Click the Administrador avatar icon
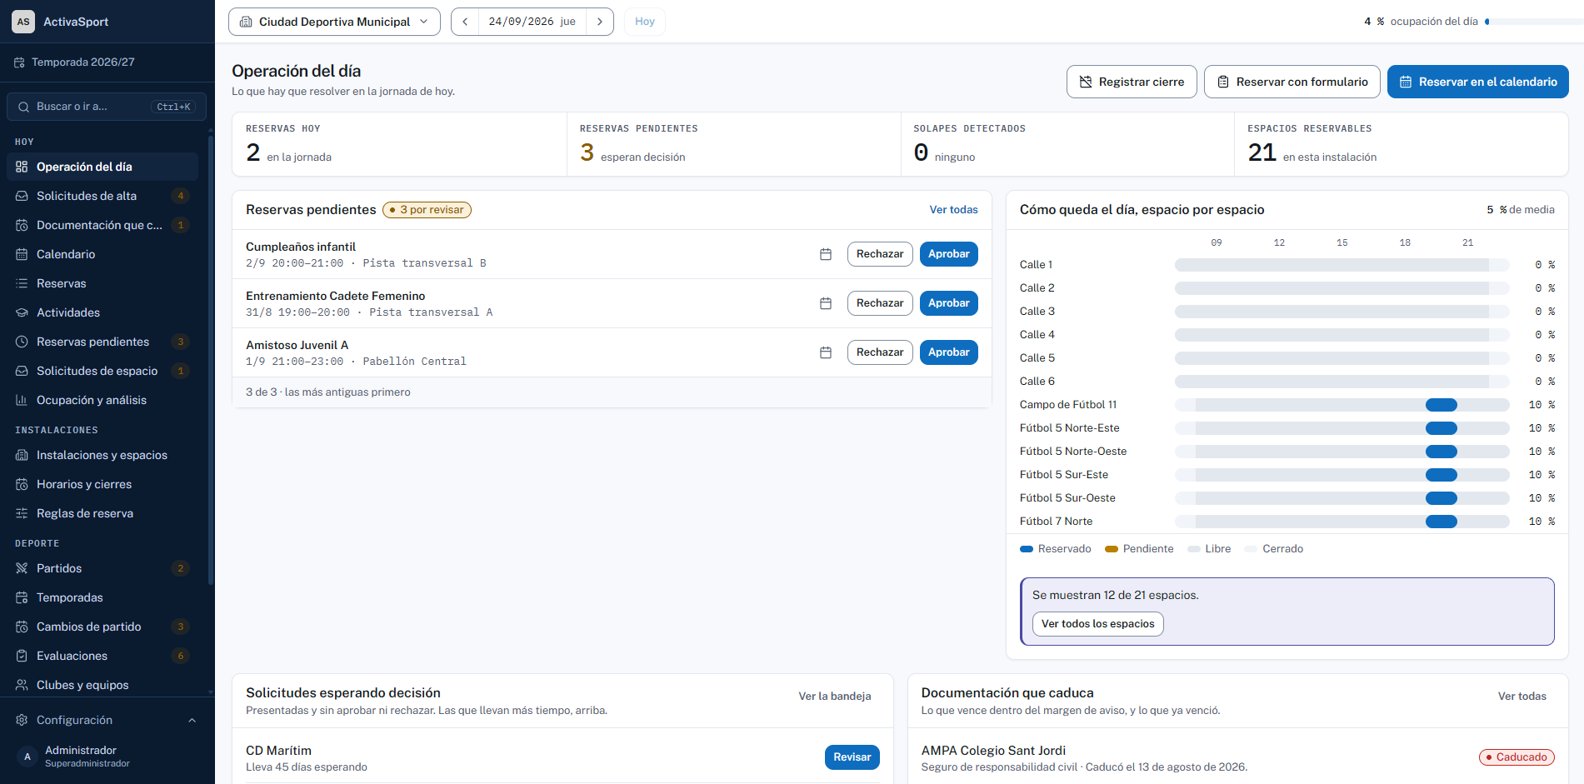 [x=27, y=757]
